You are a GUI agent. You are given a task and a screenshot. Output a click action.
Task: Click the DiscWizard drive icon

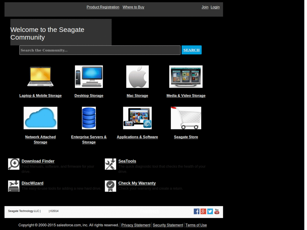[x=14, y=186]
